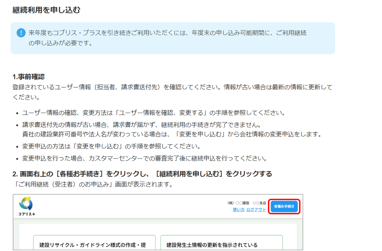Screen dimensions: 382x251
Task: Select the 建設リサイクル・ガイドライン様式 card
Action: click(92, 244)
